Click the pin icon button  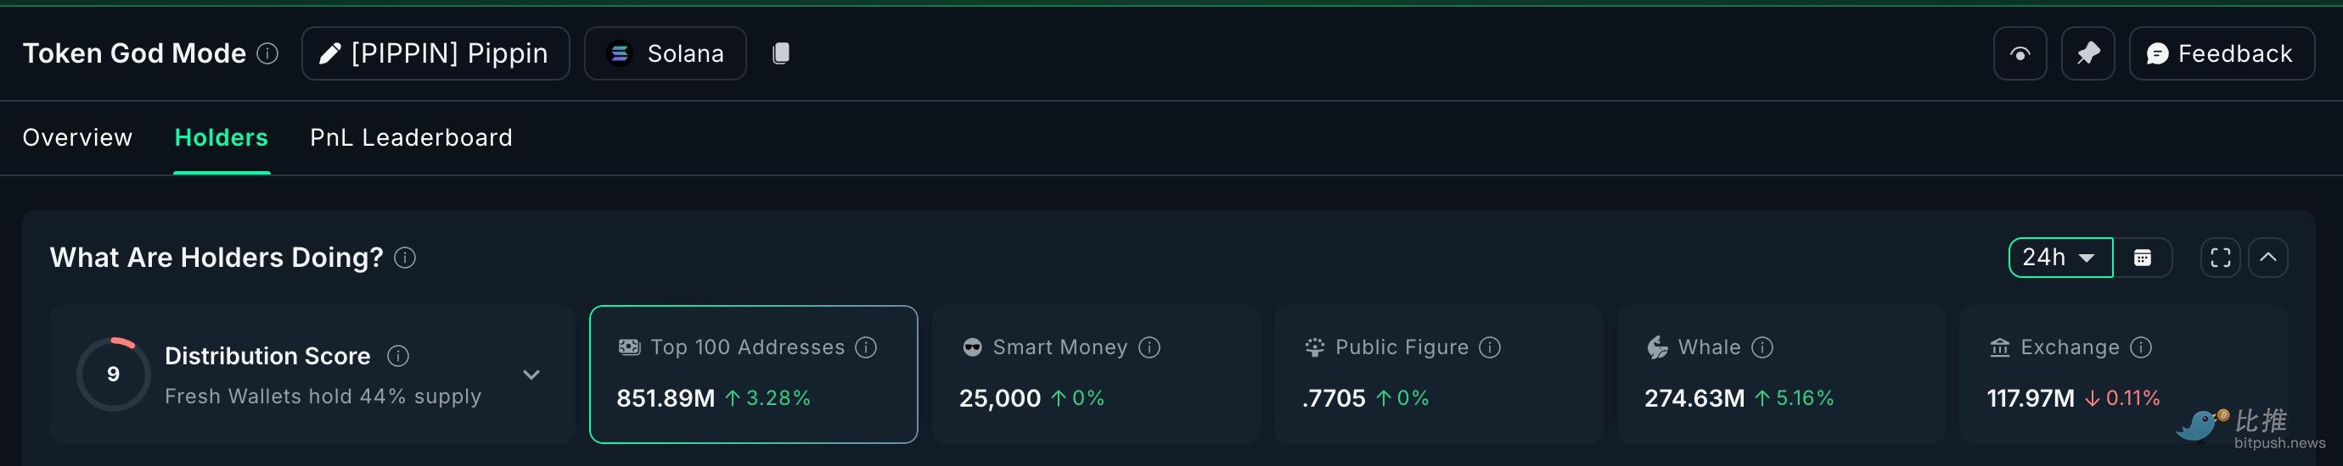click(x=2087, y=53)
